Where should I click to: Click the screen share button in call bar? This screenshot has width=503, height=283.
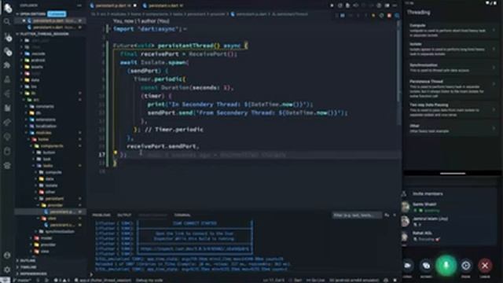click(x=426, y=266)
